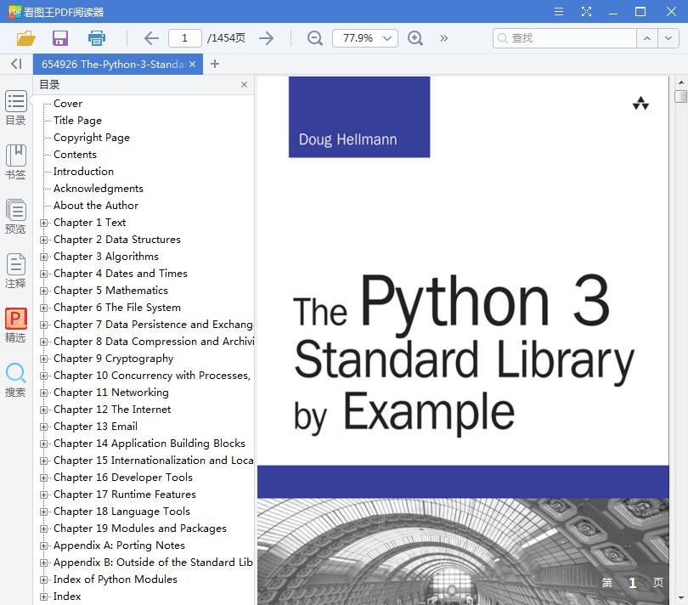Open the 精选 featured panel
The width and height of the screenshot is (688, 605).
click(x=15, y=325)
